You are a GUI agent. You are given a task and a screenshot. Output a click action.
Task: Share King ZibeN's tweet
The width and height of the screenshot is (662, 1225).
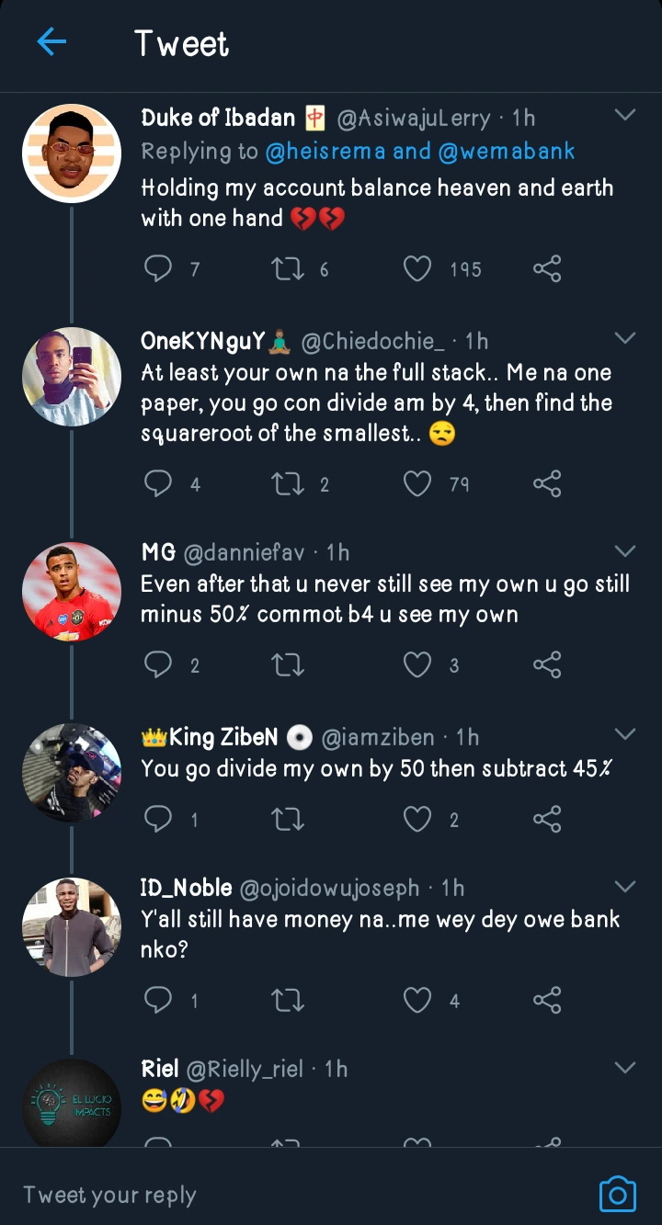coord(547,819)
